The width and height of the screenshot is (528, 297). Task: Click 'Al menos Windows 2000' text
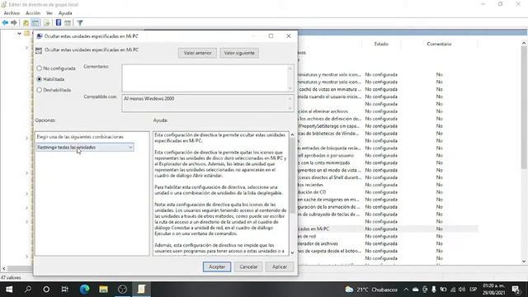tap(148, 99)
